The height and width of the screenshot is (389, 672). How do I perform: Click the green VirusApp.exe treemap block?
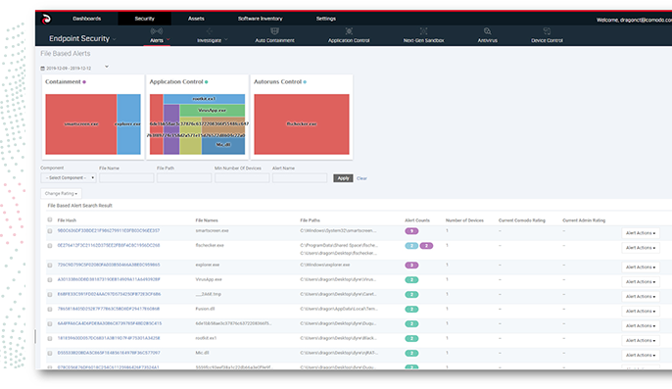point(213,111)
